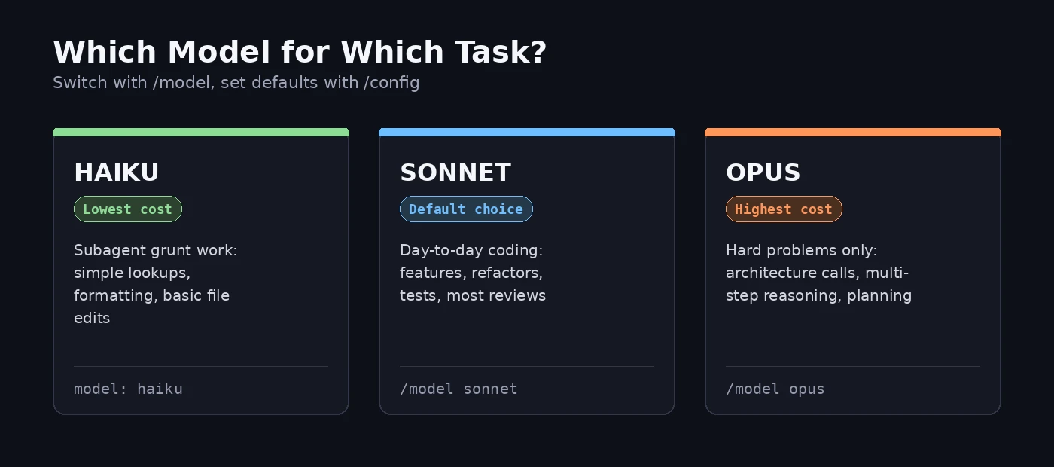
Task: Click the 'Subagent grunt work' description
Action: [x=156, y=284]
